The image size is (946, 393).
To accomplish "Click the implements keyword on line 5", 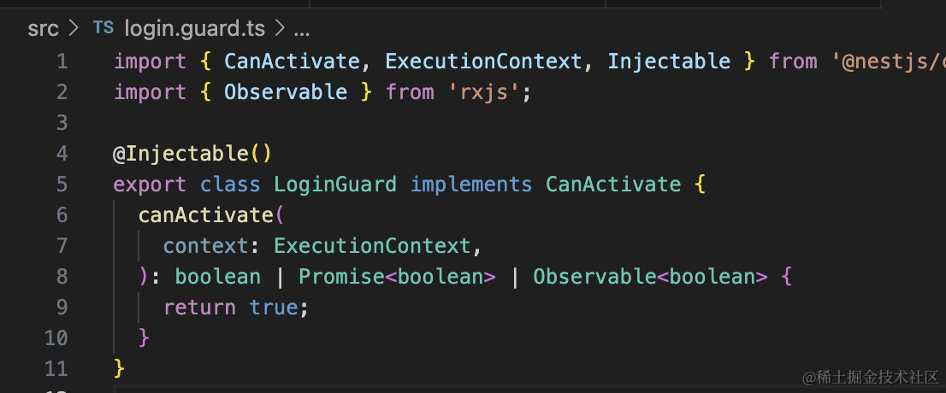I will (470, 185).
